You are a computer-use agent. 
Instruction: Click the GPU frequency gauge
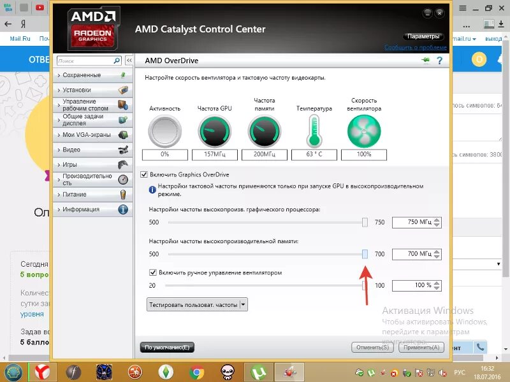click(x=215, y=131)
